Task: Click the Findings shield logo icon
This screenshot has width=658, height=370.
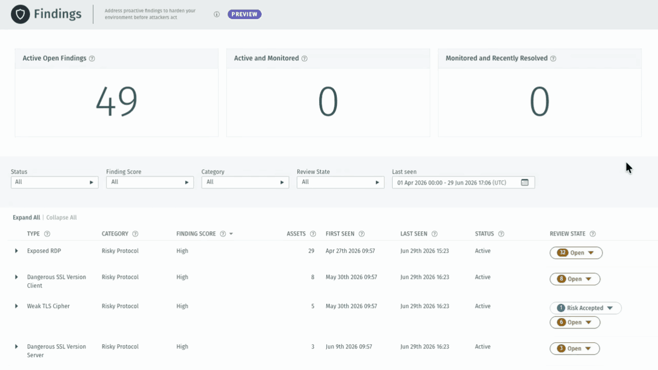Action: click(x=21, y=14)
